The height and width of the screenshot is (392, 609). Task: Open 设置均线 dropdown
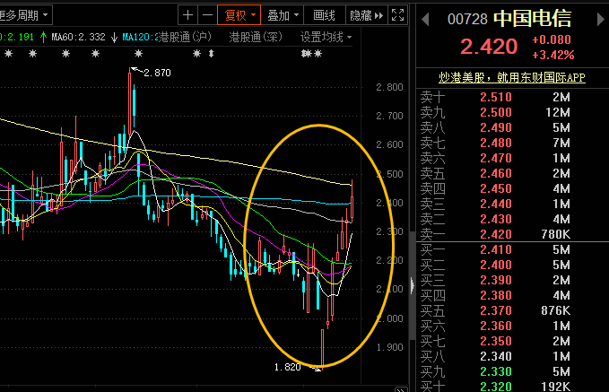[326, 37]
